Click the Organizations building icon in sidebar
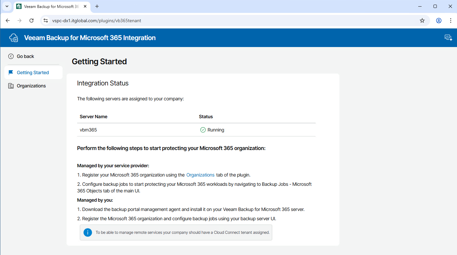The image size is (457, 255). [x=11, y=86]
